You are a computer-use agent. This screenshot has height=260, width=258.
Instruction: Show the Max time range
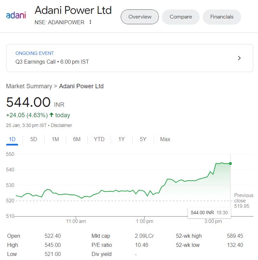coord(165,139)
